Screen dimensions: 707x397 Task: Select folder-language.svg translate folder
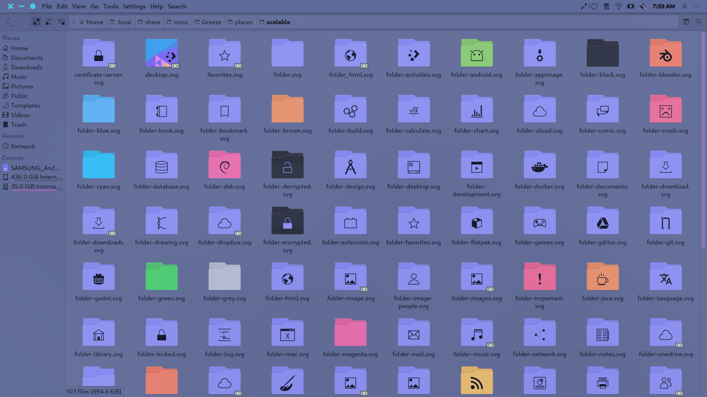665,277
